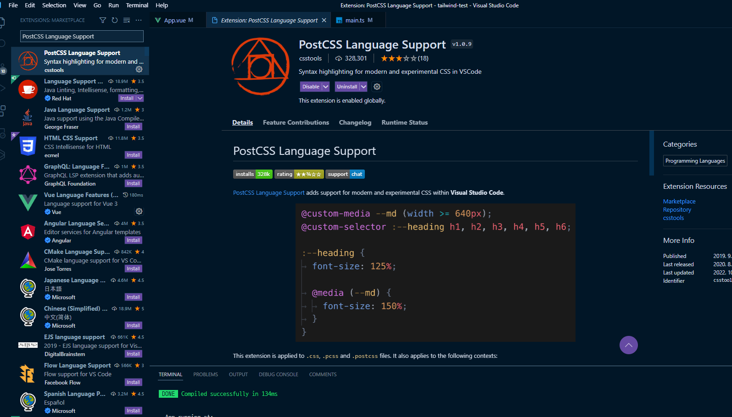Install GraphQL Language Feature extension
The image size is (732, 417).
coord(134,183)
